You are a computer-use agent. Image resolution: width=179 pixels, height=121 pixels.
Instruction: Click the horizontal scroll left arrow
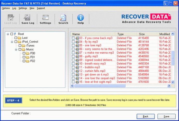[x=72, y=86]
